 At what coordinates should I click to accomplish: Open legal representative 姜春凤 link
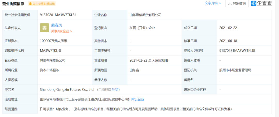[57, 25]
